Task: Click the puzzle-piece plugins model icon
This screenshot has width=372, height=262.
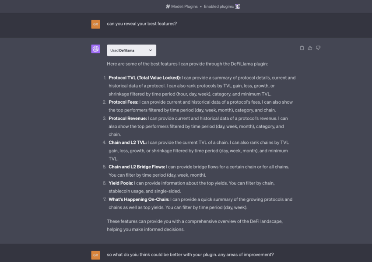Action: pyautogui.click(x=168, y=7)
